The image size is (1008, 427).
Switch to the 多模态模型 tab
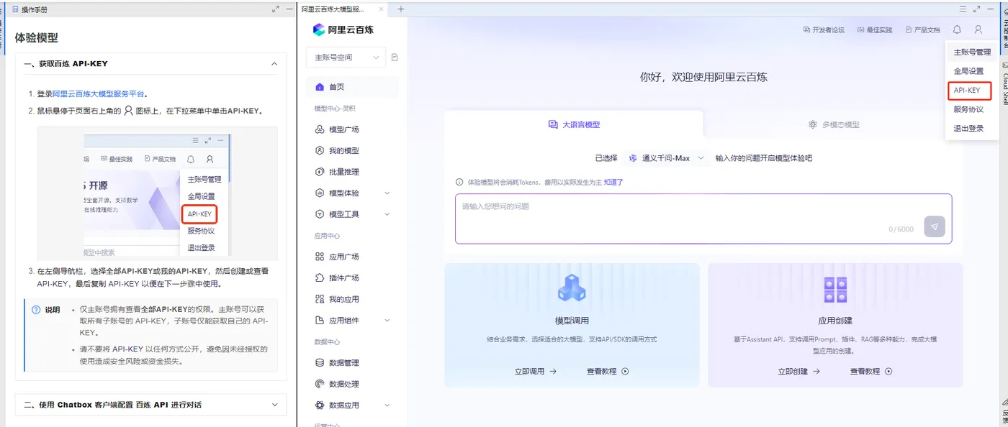click(x=833, y=124)
